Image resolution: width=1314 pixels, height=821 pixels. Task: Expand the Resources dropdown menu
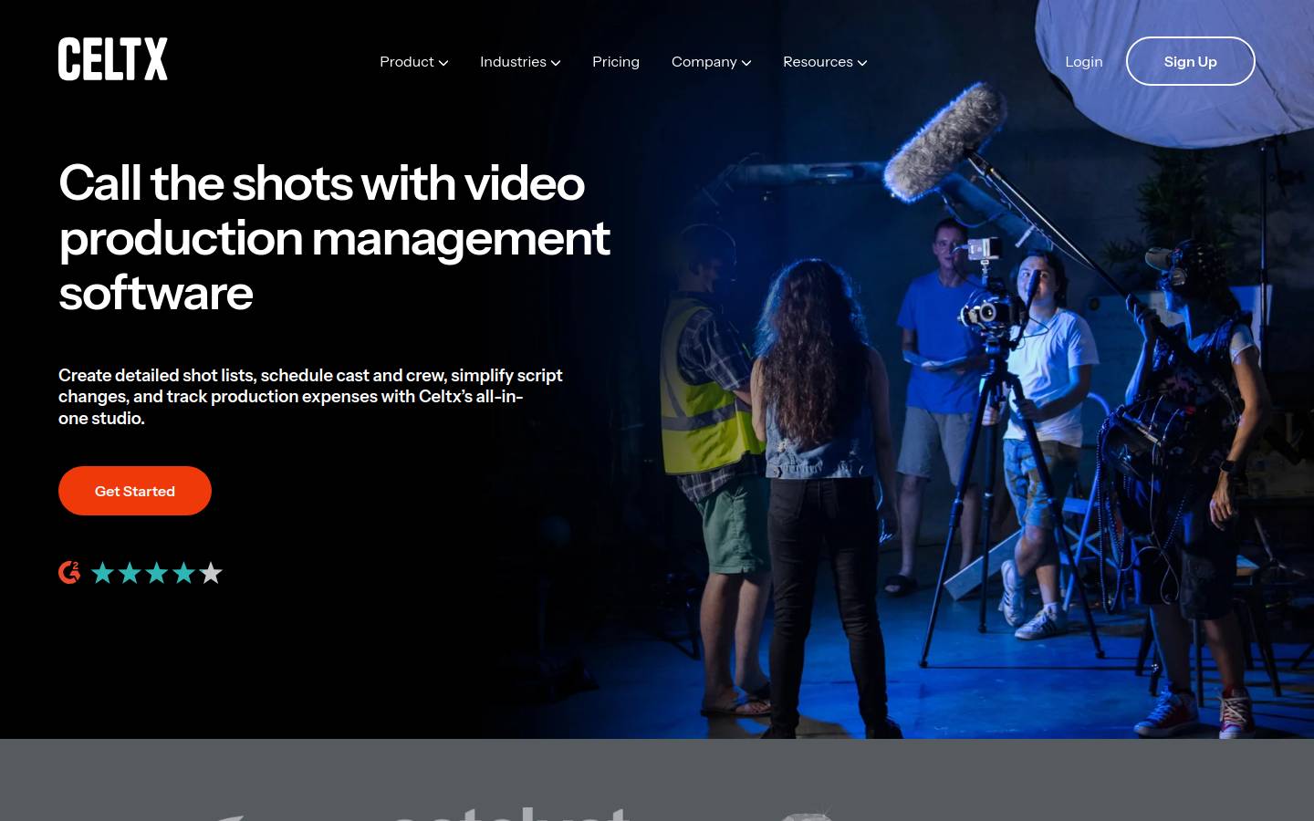825,62
